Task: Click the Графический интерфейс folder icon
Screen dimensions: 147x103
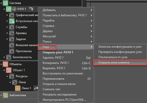Action: click(x=12, y=15)
